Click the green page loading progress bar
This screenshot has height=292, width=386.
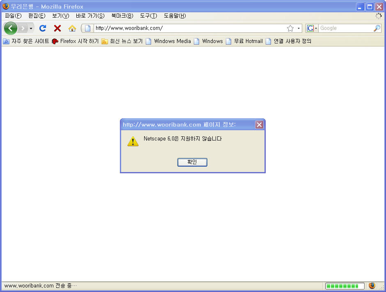[x=345, y=286]
